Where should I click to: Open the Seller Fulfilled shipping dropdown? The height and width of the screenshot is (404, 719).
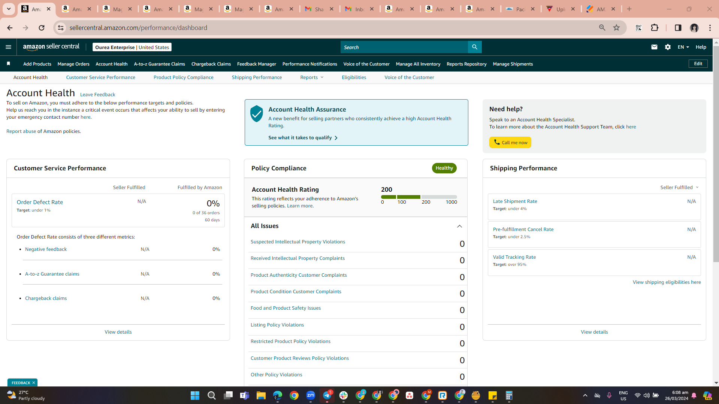coord(679,187)
